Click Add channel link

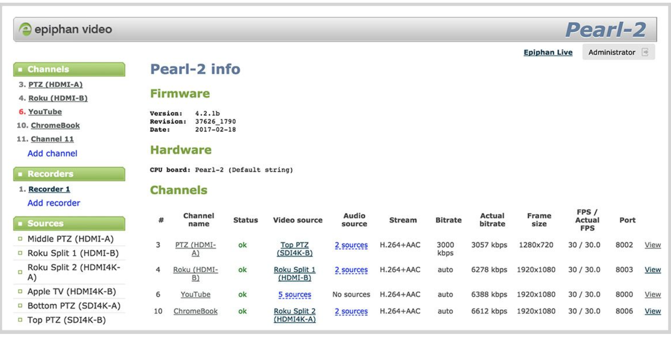click(x=52, y=153)
